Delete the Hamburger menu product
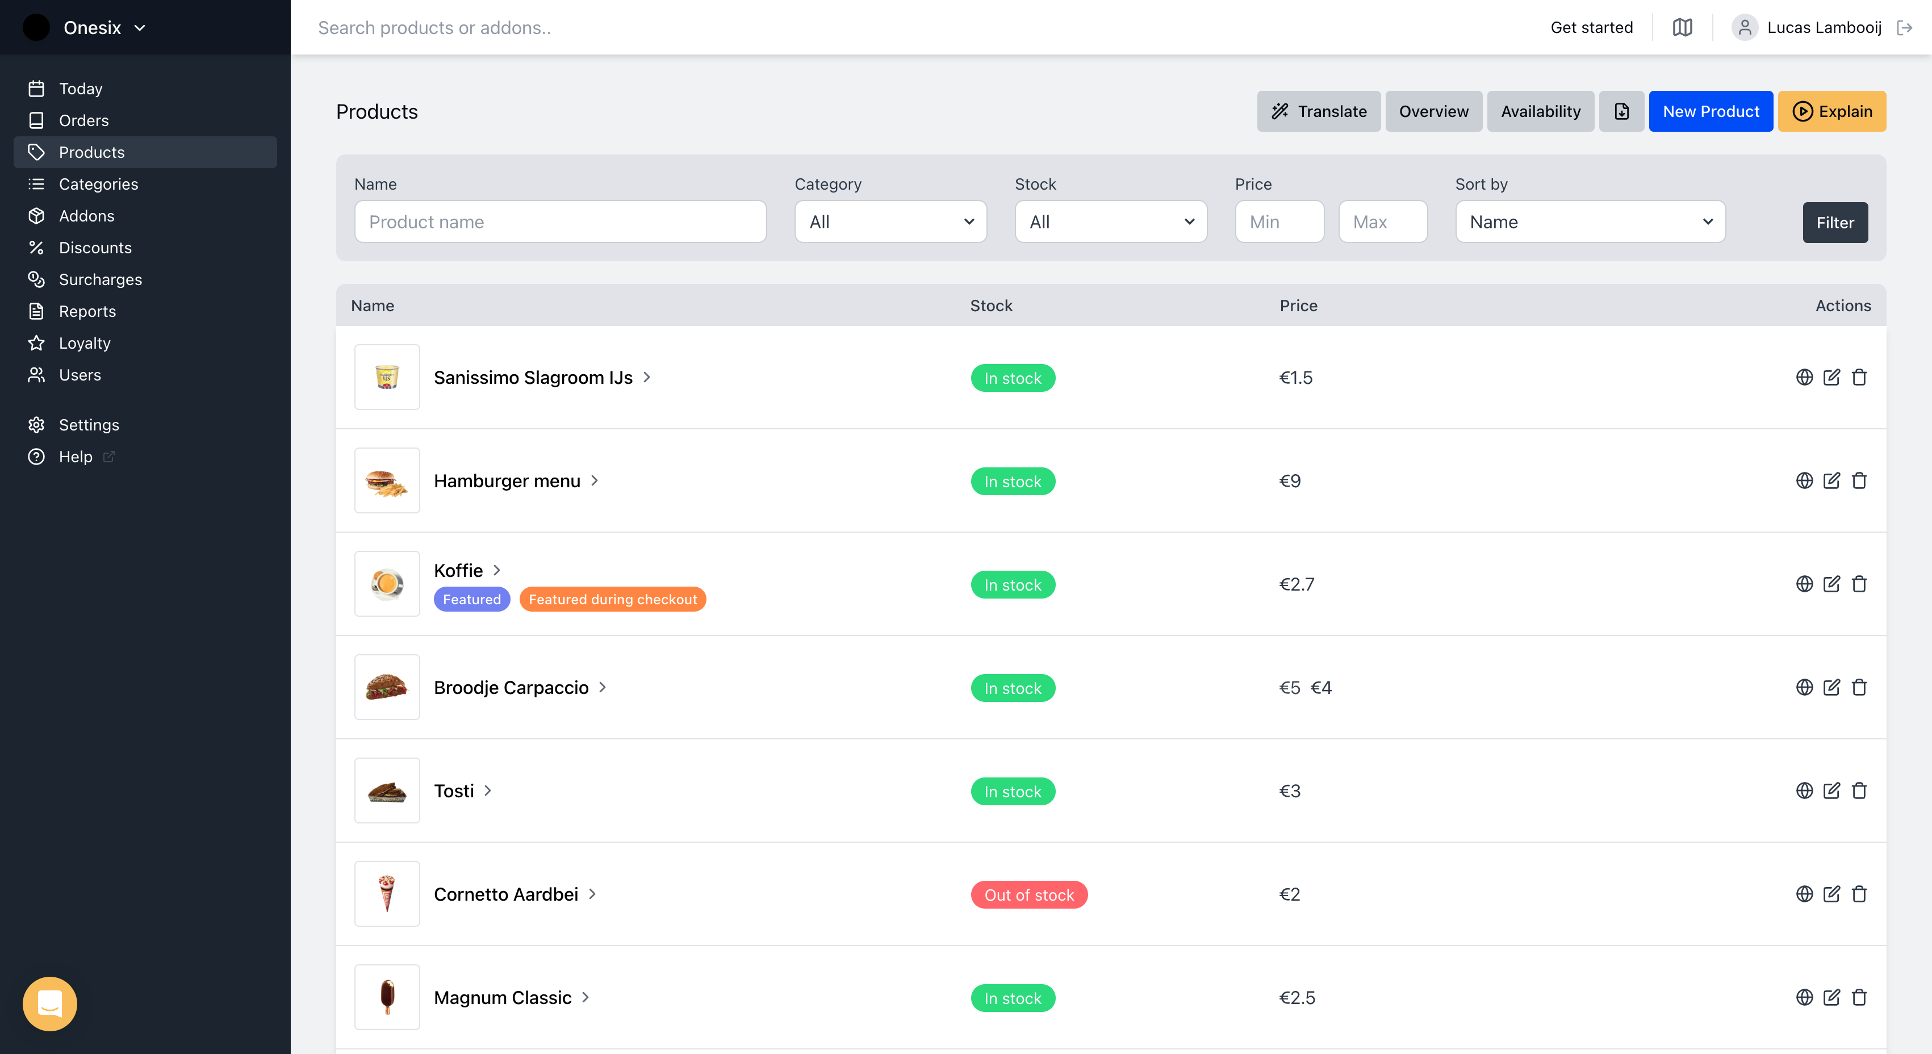This screenshot has width=1932, height=1054. tap(1859, 481)
